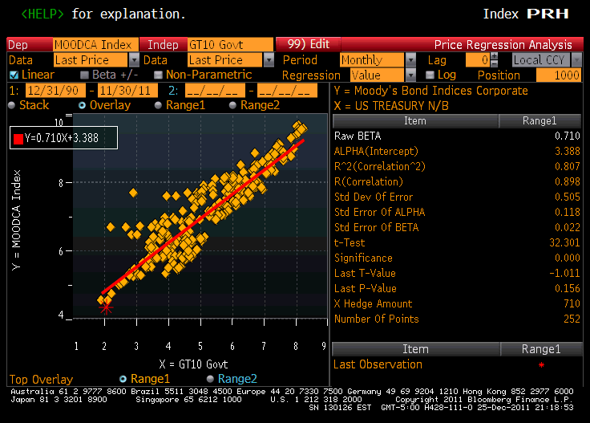Screen dimensions: 590x423
Task: Select the upper Range2 radio button
Action: (232, 105)
